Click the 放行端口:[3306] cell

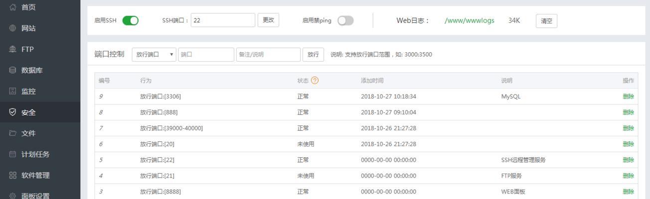[161, 97]
